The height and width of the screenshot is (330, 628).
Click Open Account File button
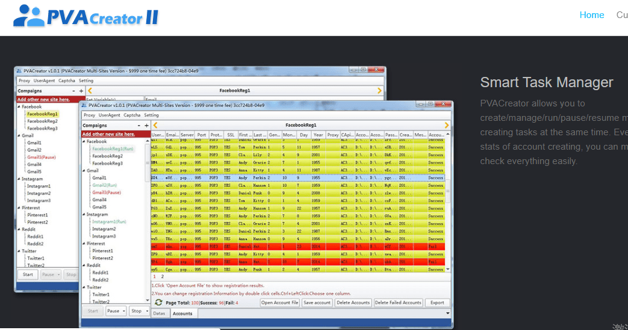[x=279, y=303]
